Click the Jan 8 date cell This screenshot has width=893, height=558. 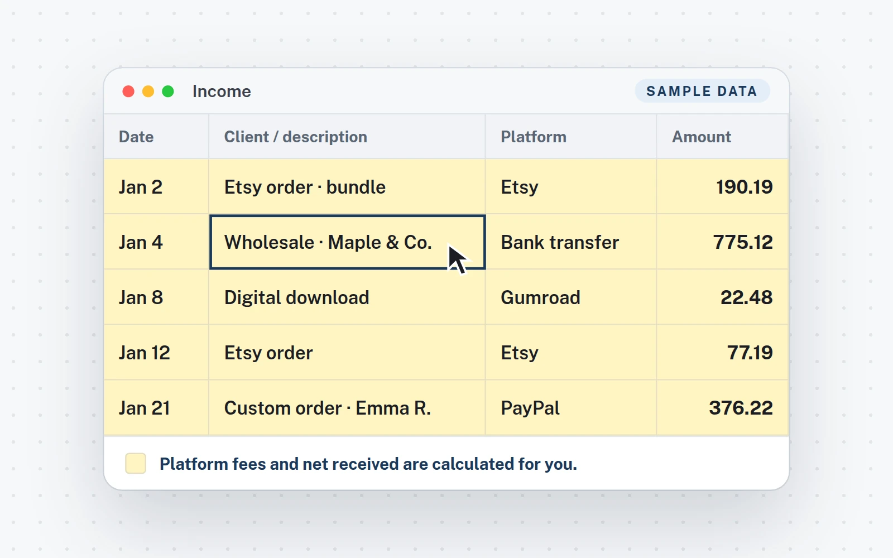pyautogui.click(x=156, y=297)
